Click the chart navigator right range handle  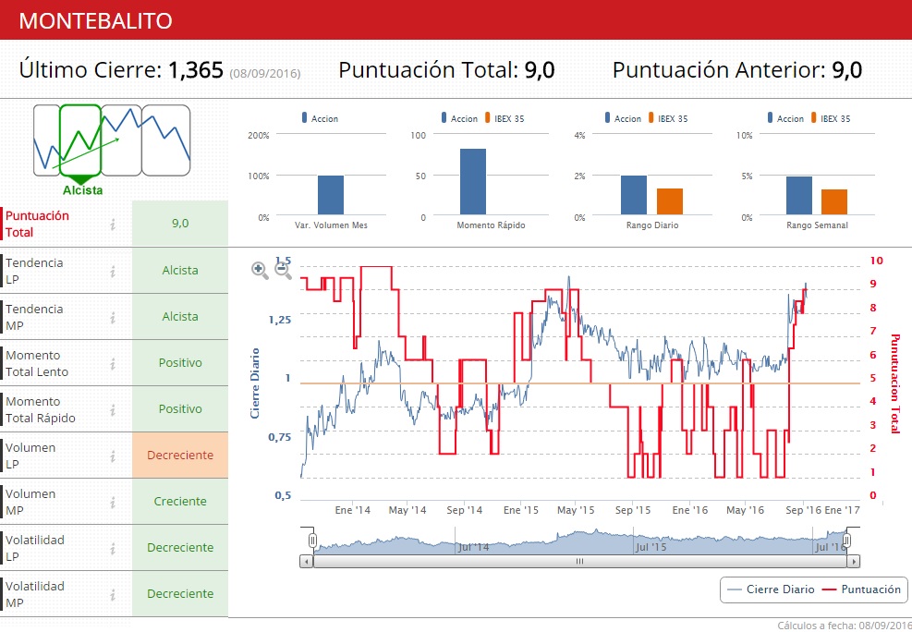tap(846, 541)
